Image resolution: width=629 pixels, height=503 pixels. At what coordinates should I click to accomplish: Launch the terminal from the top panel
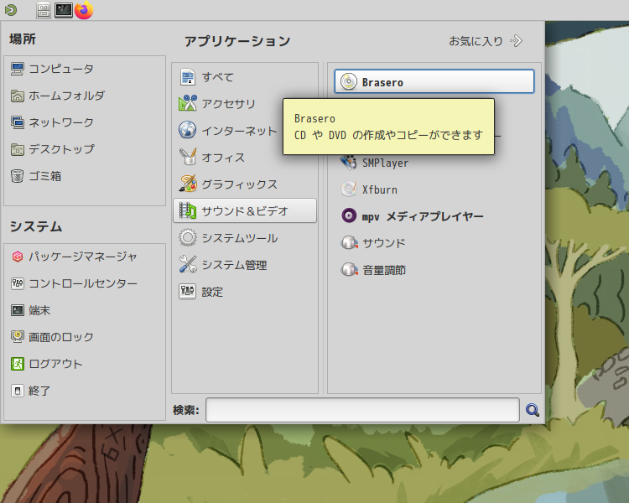click(64, 10)
